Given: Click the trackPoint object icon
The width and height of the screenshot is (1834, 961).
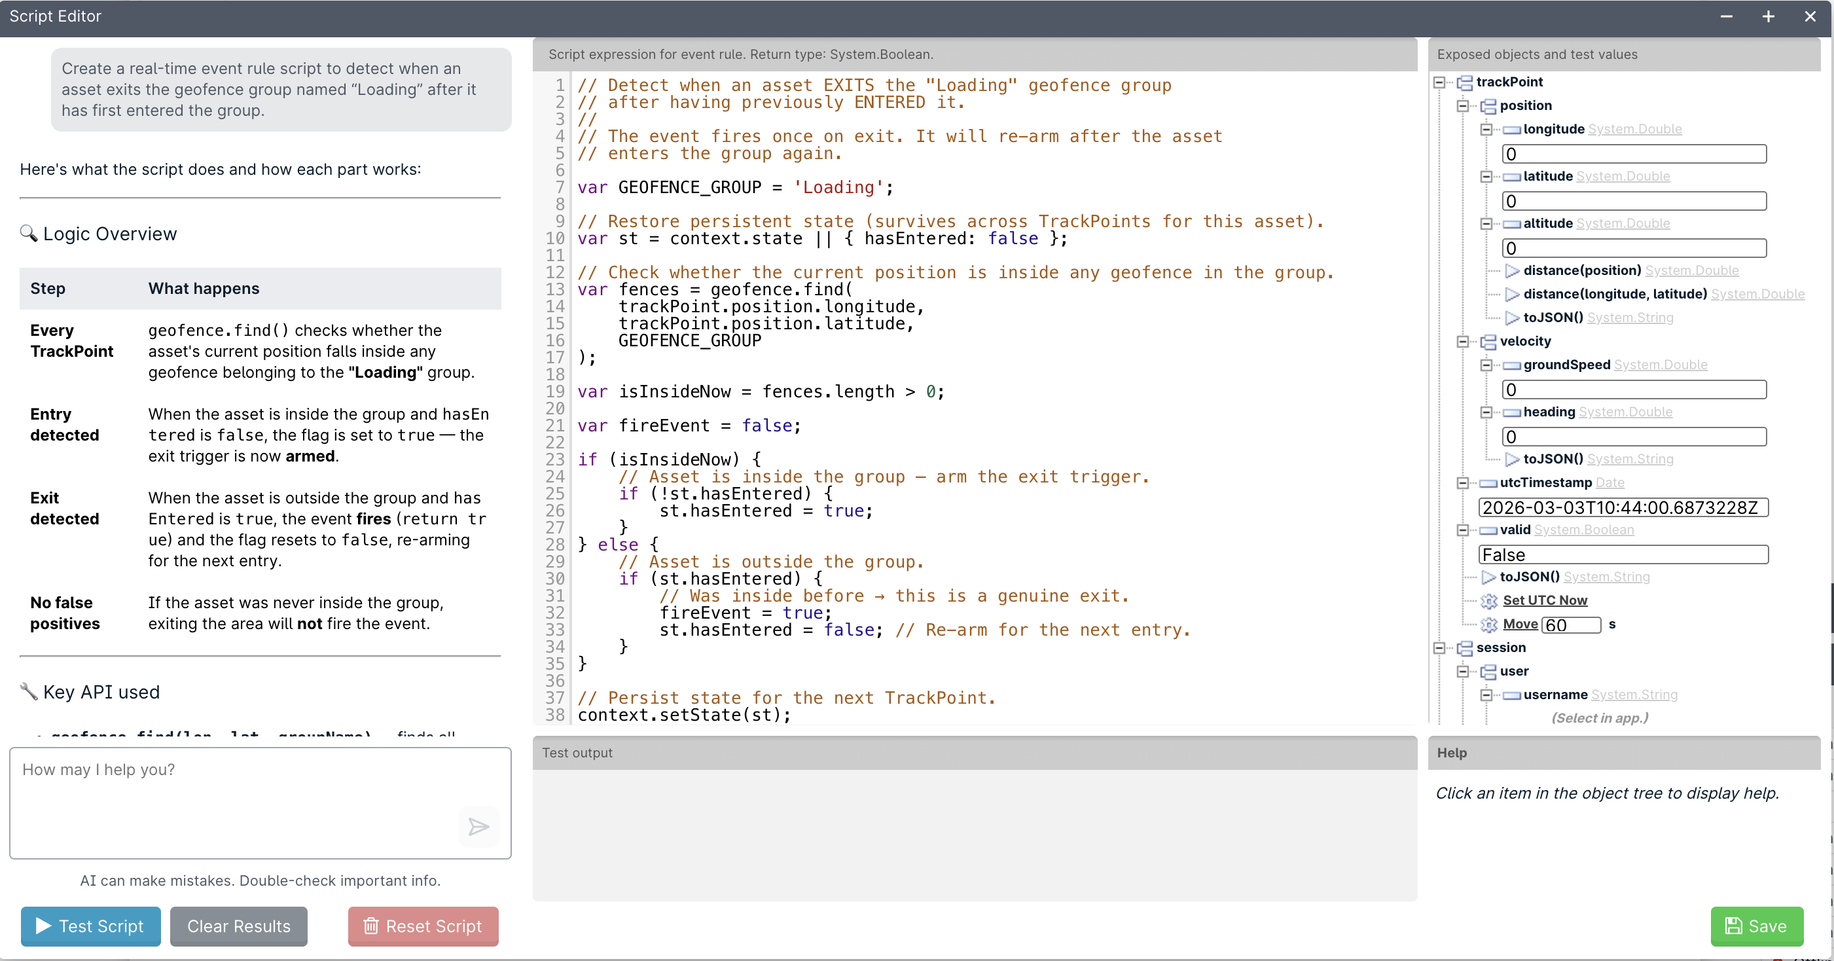Looking at the screenshot, I should [1464, 82].
